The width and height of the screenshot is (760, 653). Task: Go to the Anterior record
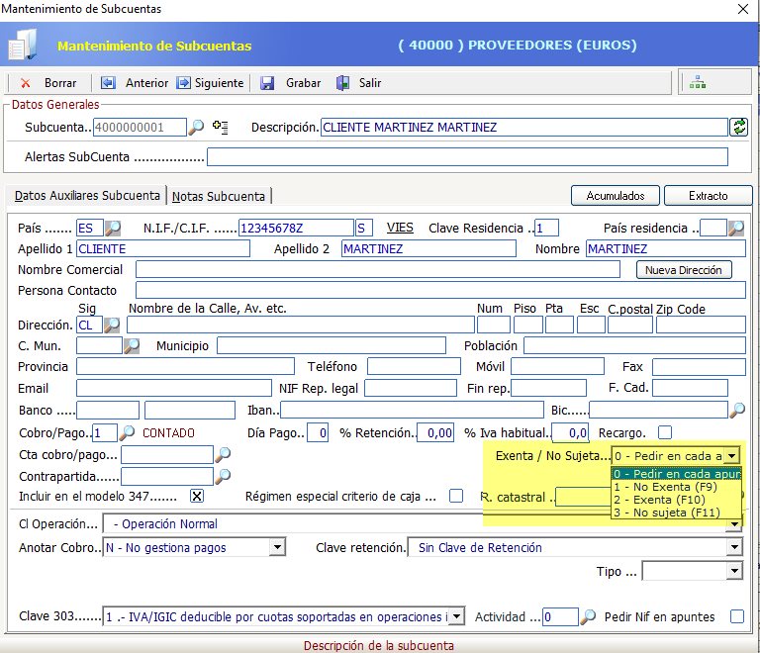click(x=108, y=83)
